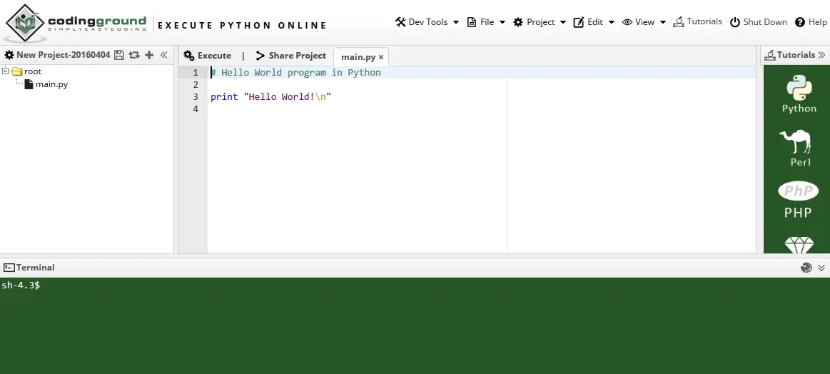Image resolution: width=830 pixels, height=374 pixels.
Task: Click Tutorials link in top bar
Action: coord(698,21)
